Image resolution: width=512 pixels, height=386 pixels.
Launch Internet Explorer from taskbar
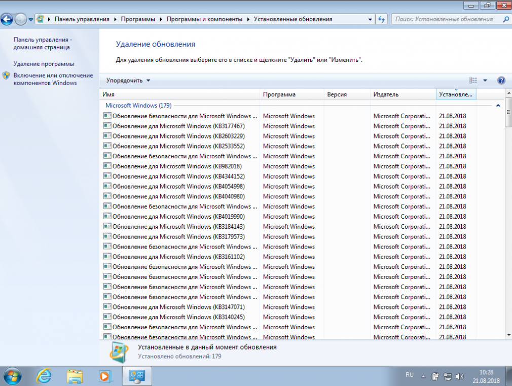tap(44, 376)
